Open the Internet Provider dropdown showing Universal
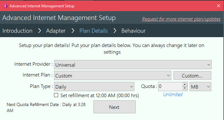Screen dimensions: 224x120 133,65
